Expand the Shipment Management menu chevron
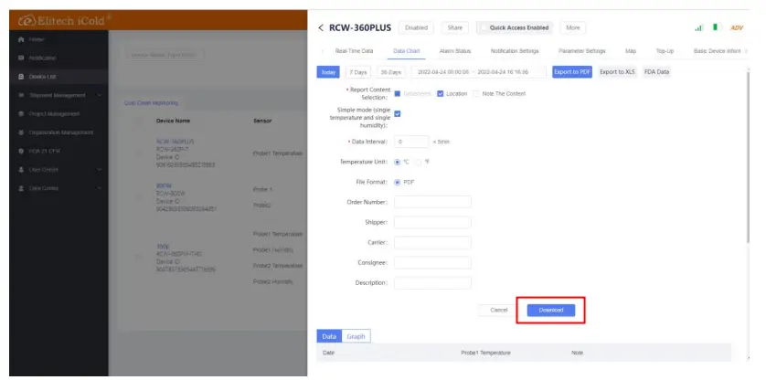The image size is (766, 380). click(100, 95)
